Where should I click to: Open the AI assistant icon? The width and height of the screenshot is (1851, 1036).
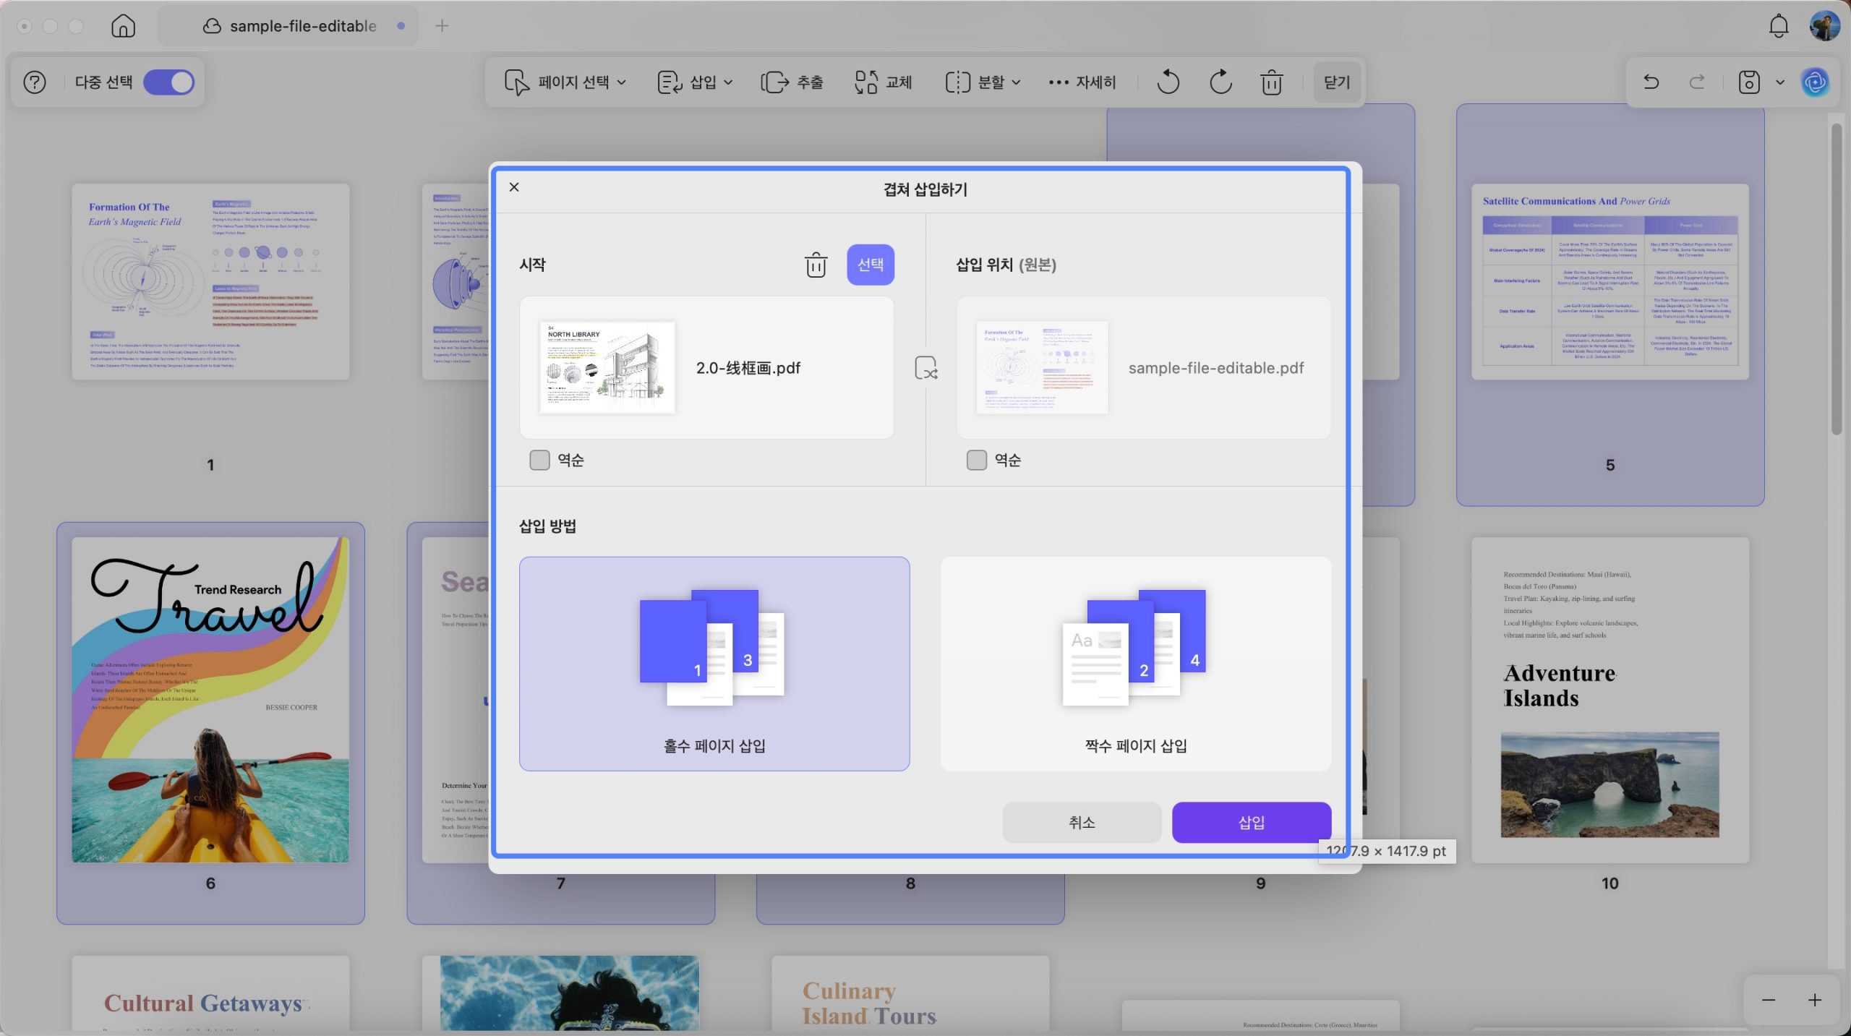(1815, 82)
